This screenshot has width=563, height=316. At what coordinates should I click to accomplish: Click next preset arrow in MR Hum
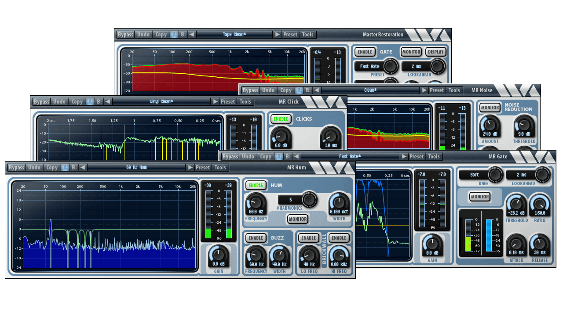(190, 168)
